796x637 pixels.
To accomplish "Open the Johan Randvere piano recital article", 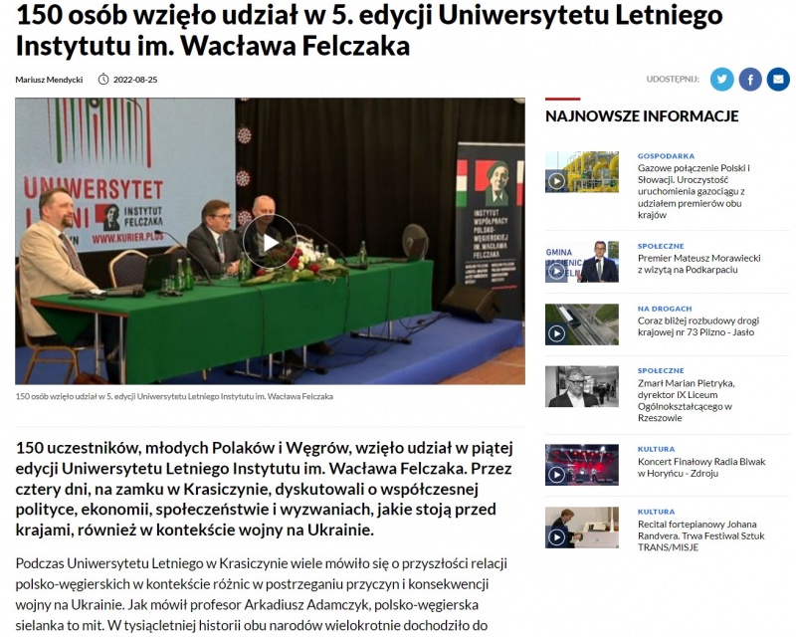I will 701,535.
